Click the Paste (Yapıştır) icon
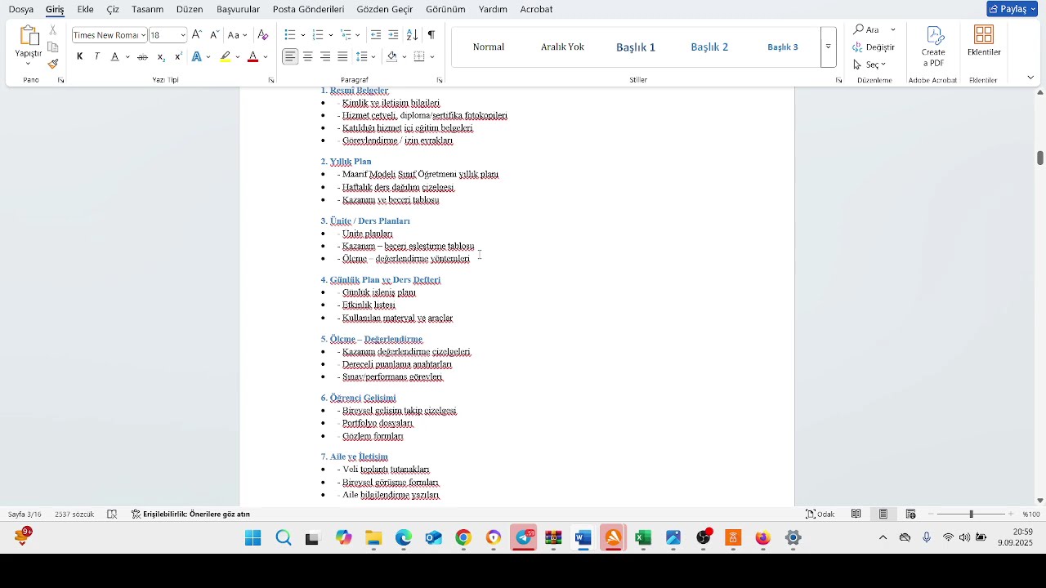Image resolution: width=1046 pixels, height=588 pixels. [29, 37]
